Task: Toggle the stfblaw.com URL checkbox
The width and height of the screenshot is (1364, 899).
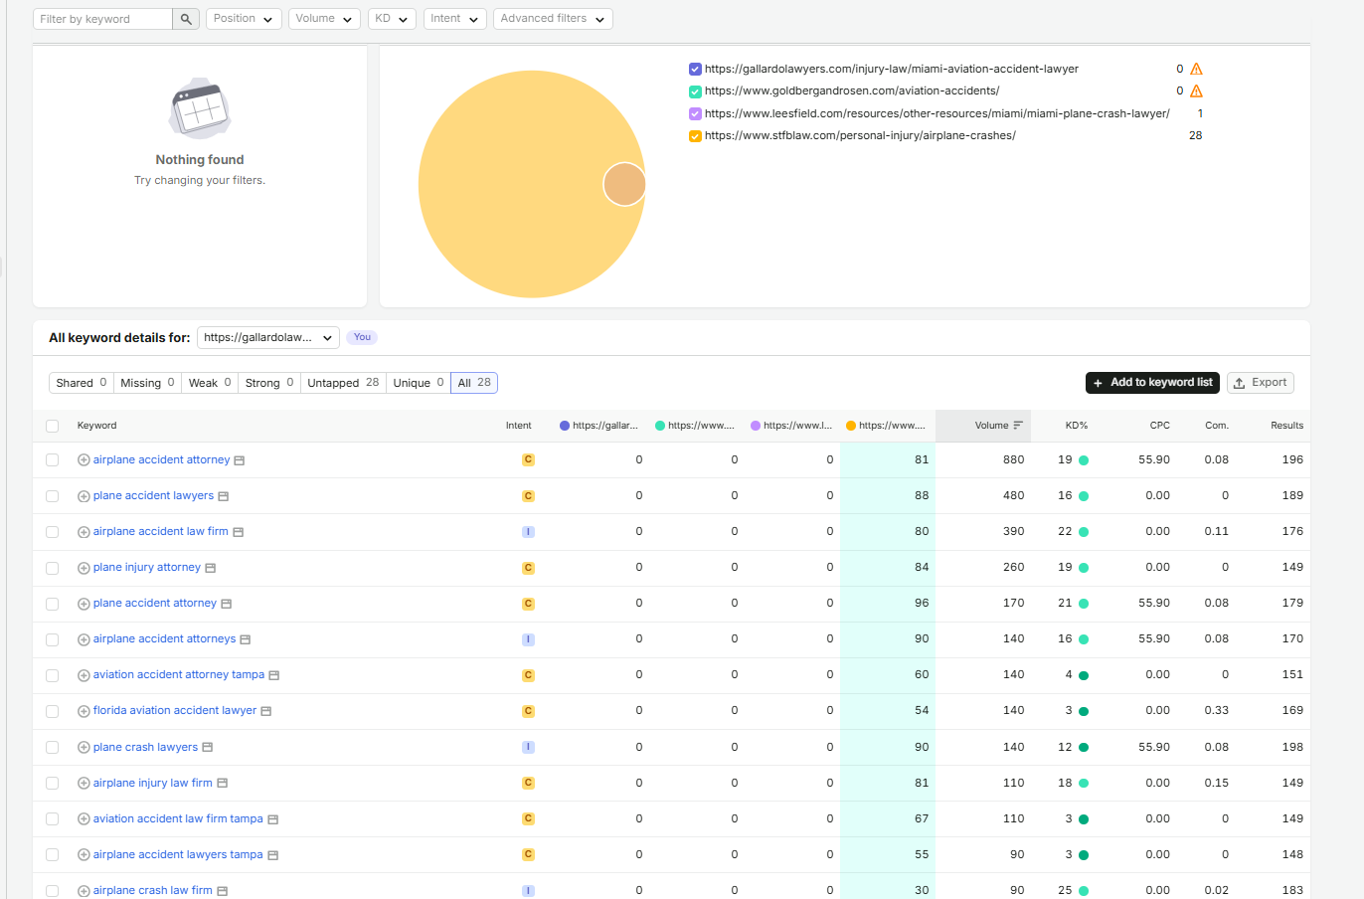Action: [695, 136]
